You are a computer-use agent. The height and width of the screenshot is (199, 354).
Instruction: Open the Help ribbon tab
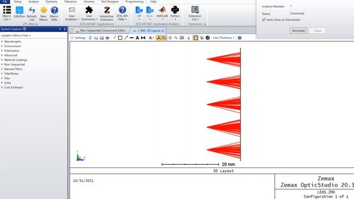click(153, 2)
